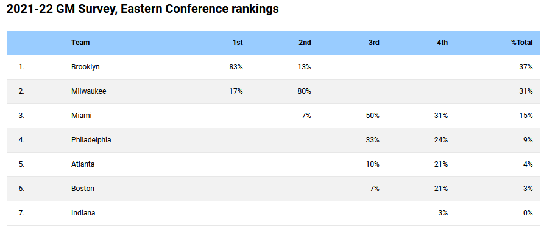Select the Brooklyn team name
Viewport: 544px width, 227px height.
tap(85, 67)
